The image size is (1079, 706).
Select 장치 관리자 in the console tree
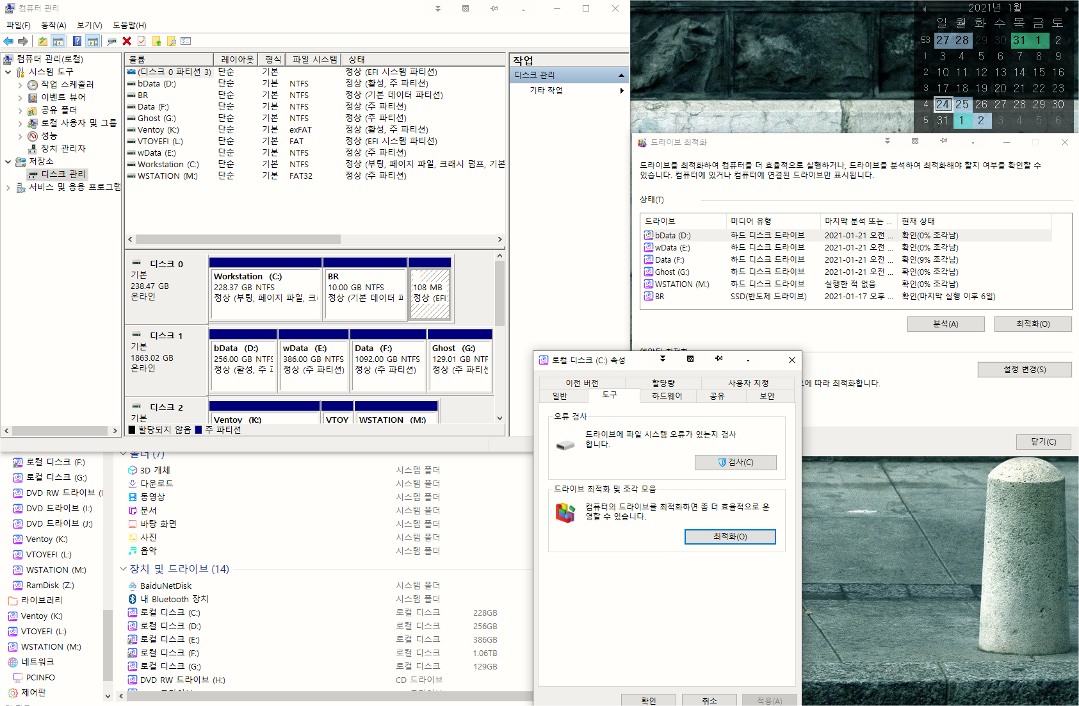click(63, 149)
